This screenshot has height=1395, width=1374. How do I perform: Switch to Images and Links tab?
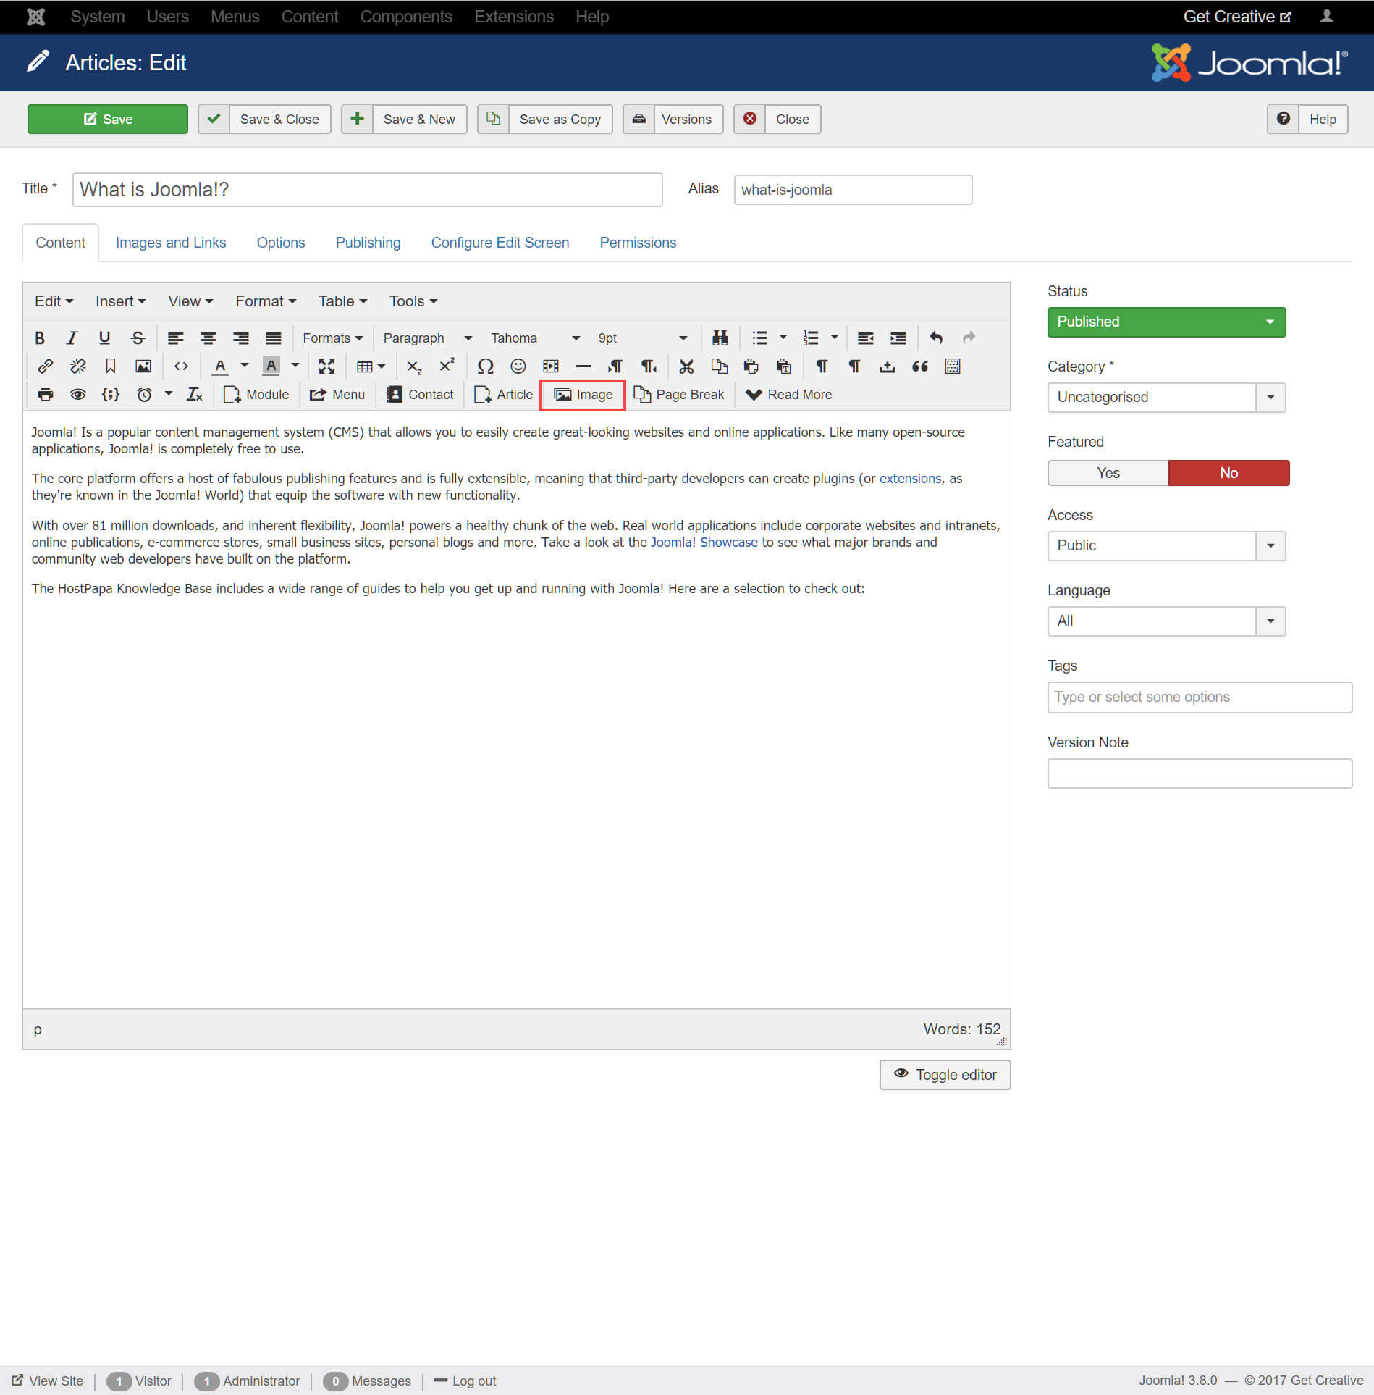(x=171, y=243)
